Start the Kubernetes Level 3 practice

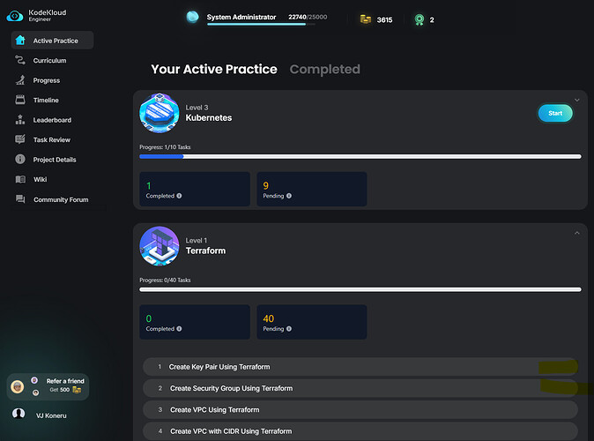pyautogui.click(x=555, y=113)
